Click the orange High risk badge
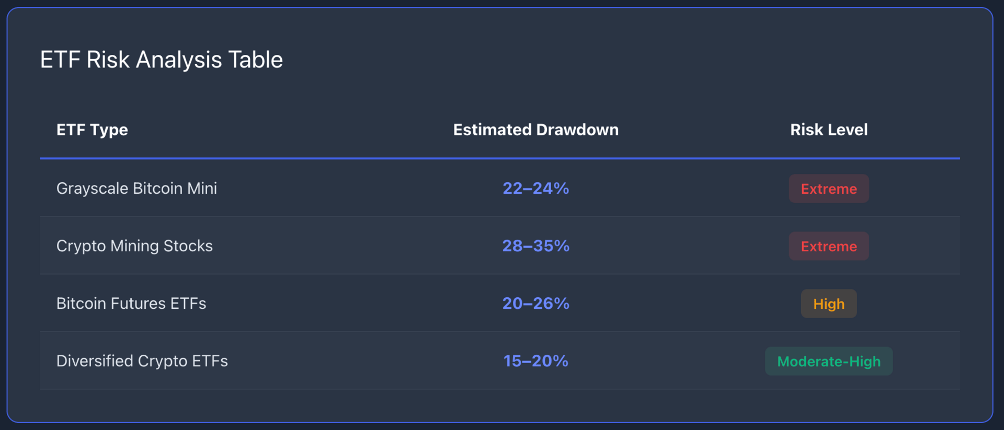 [829, 304]
